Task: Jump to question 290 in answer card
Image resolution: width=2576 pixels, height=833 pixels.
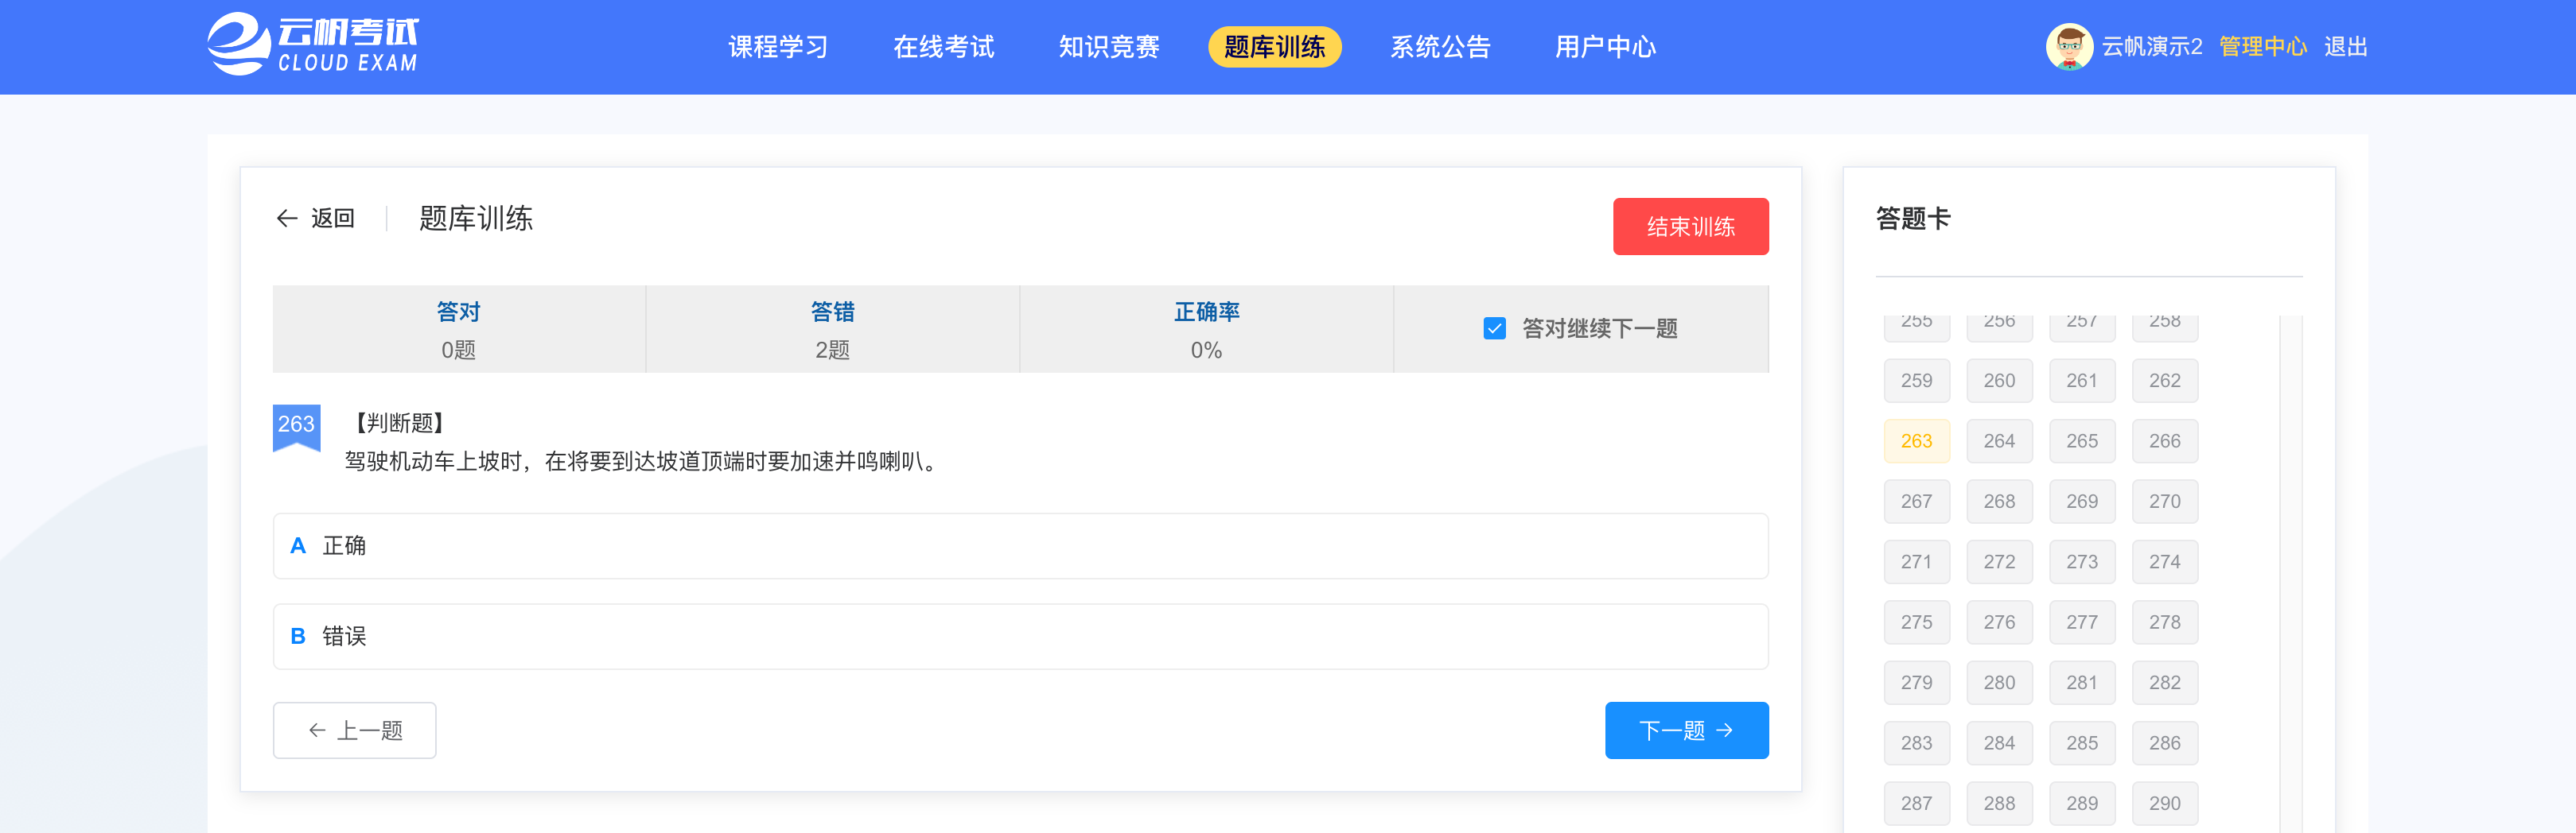Action: [x=2165, y=804]
